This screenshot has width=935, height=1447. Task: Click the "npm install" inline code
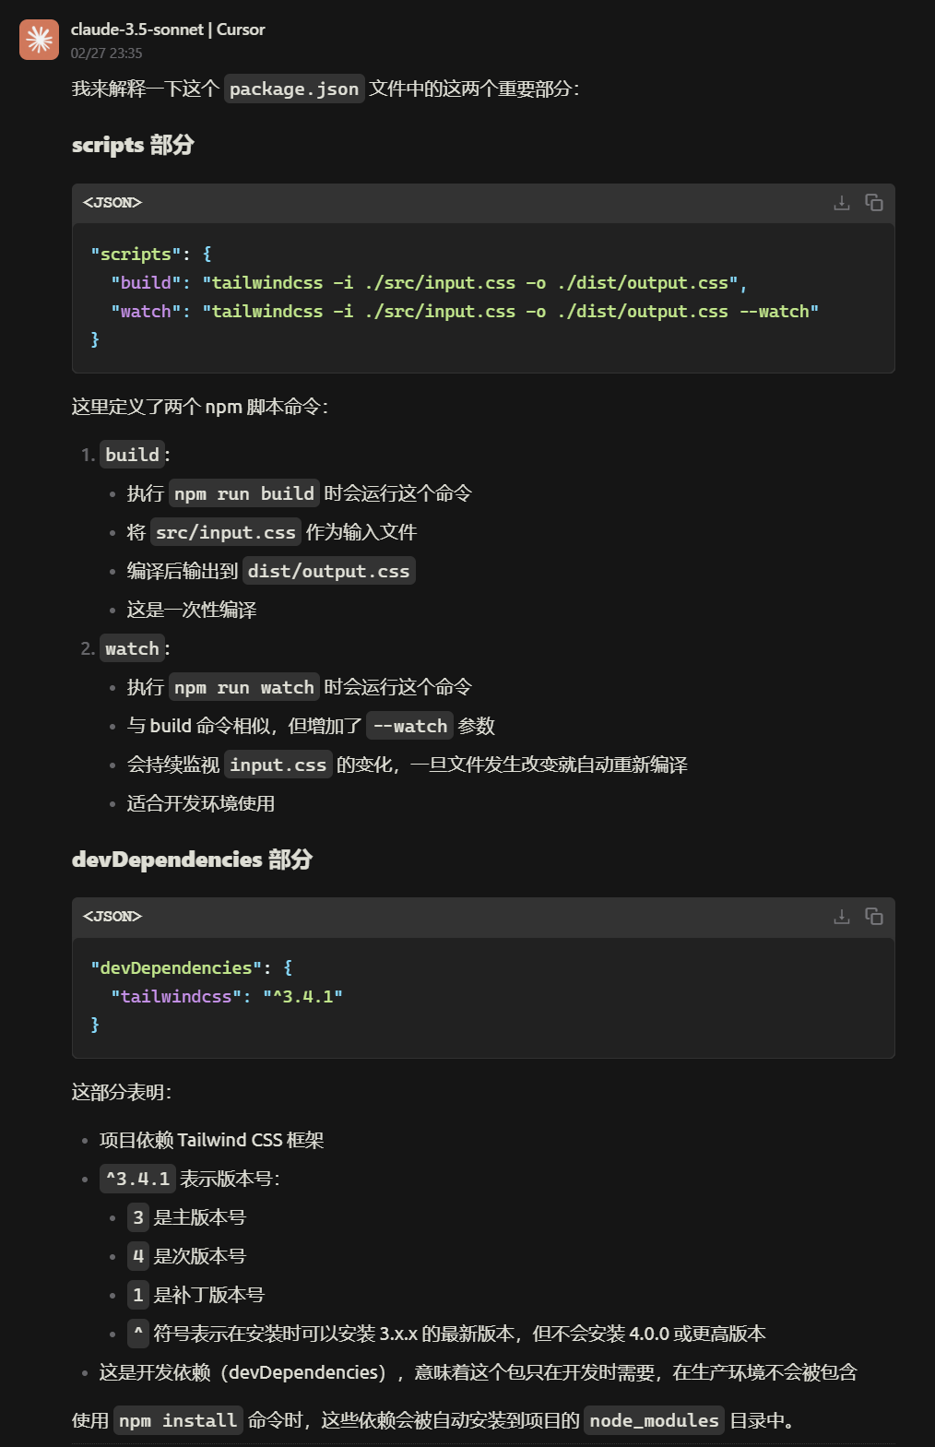point(178,1420)
